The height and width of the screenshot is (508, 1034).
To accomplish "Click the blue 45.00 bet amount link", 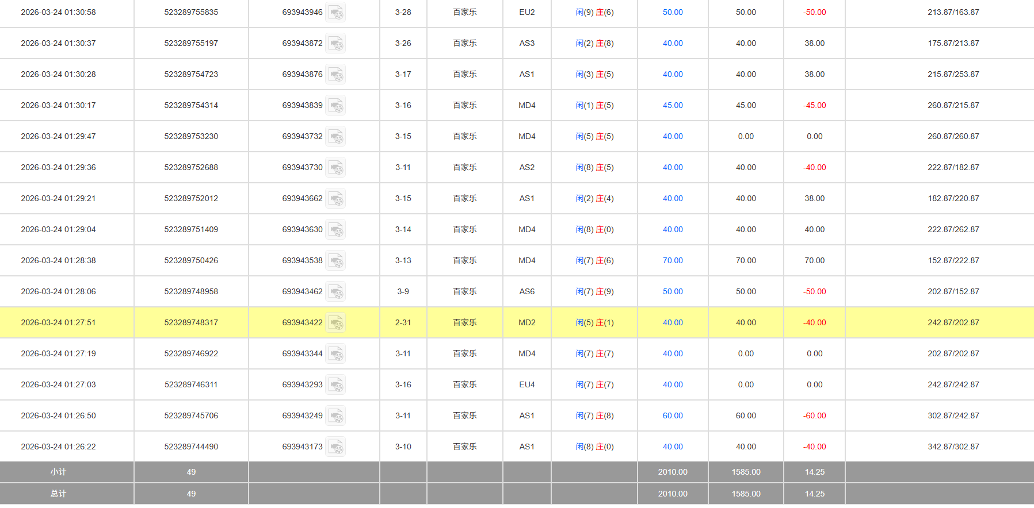I will coord(672,106).
